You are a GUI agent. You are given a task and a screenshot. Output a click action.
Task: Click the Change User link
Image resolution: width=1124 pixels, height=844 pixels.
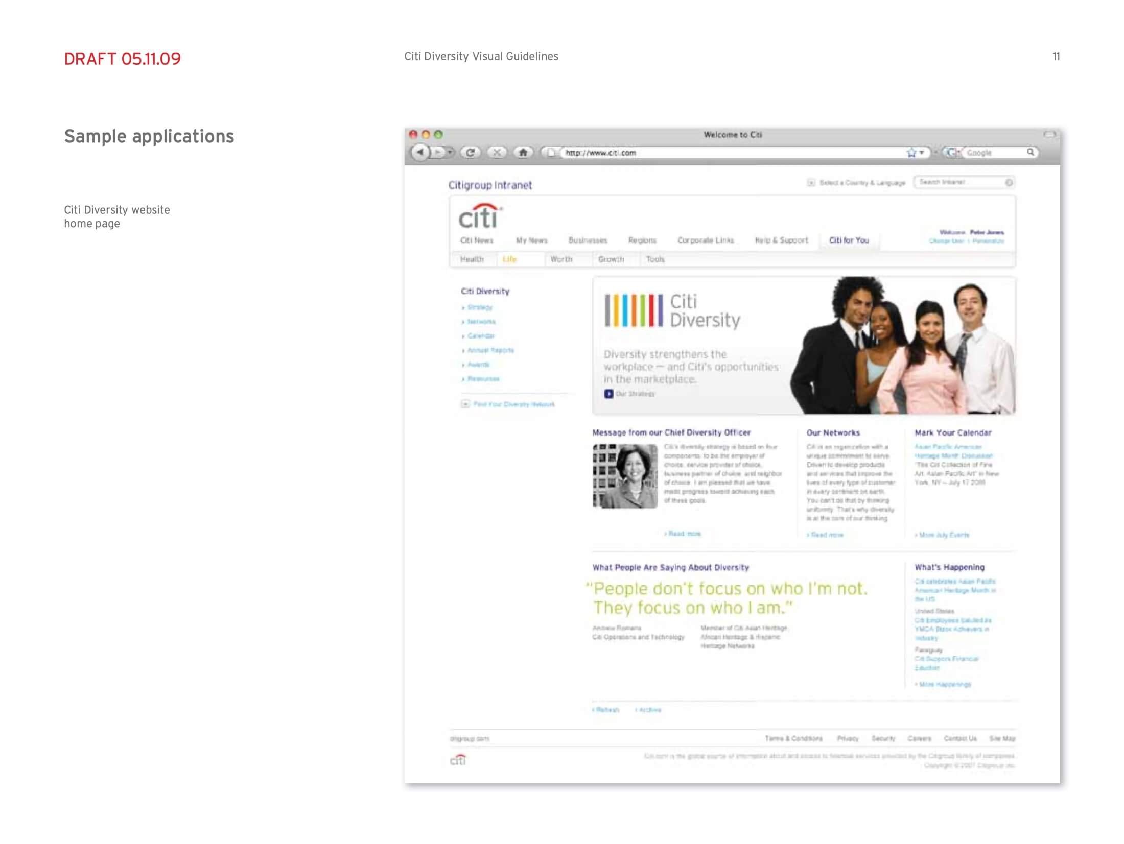[947, 240]
